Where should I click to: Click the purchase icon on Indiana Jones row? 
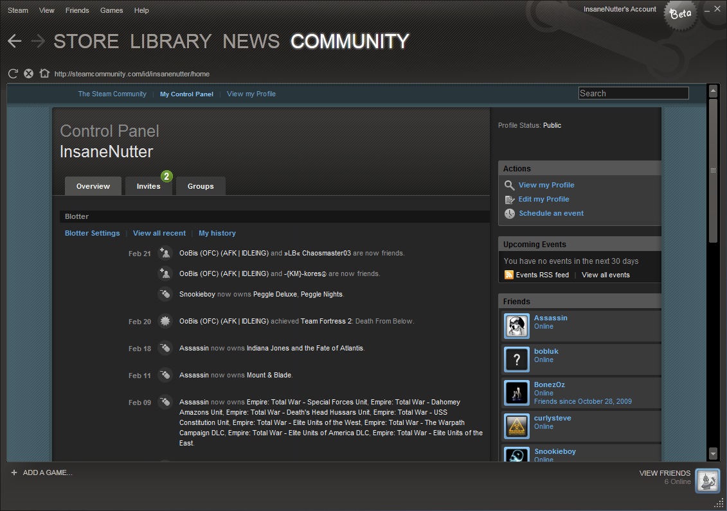click(x=165, y=348)
